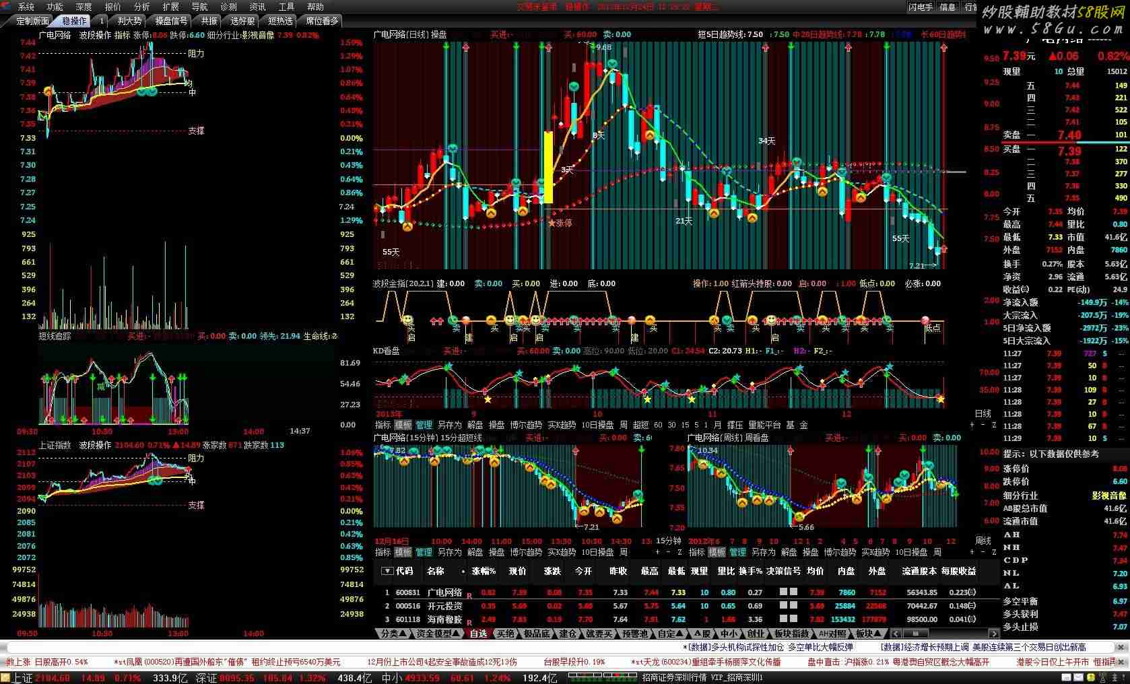1130x684 pixels.
Task: Open the 系统 menu
Action: pos(26,7)
